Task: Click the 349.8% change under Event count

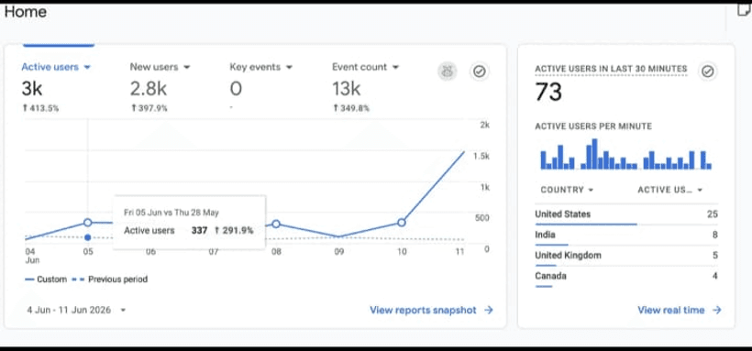Action: [x=351, y=108]
